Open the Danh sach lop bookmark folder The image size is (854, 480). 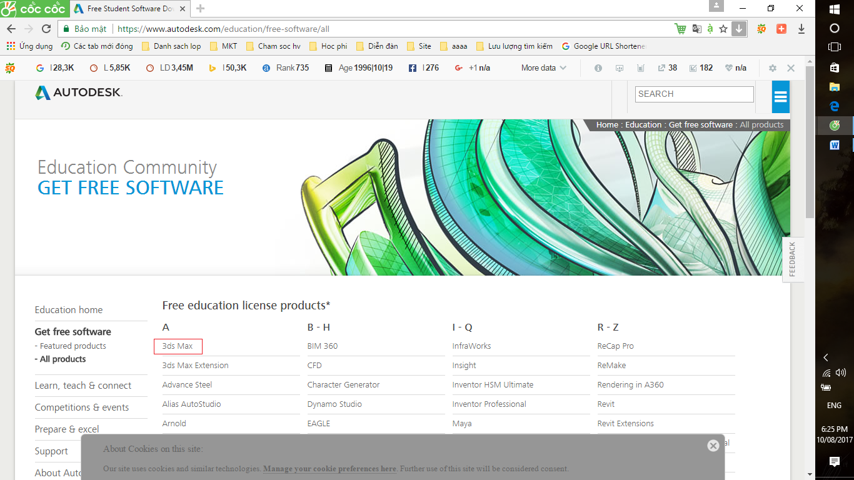tap(171, 46)
